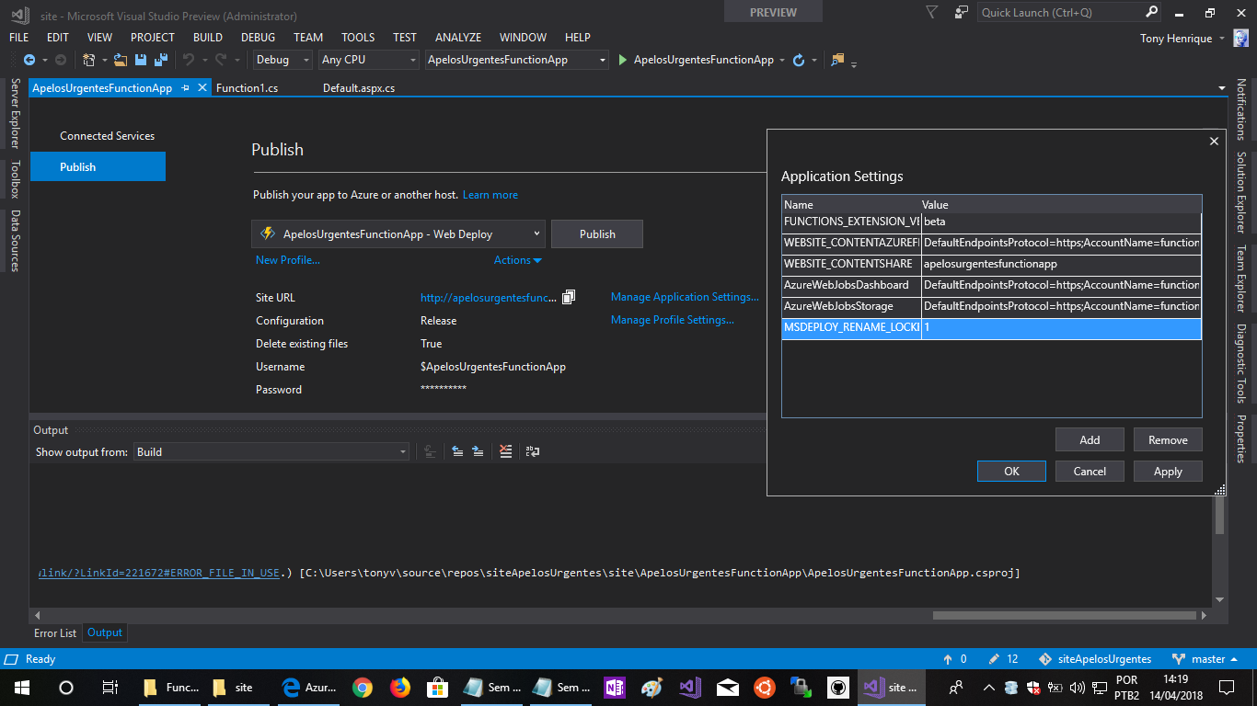Viewport: 1257px width, 706px height.
Task: Save the current file via toolbar
Action: tap(141, 60)
